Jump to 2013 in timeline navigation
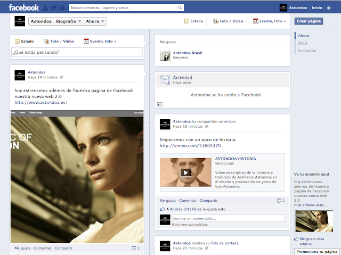Screen dimensions: 341x255 [x=303, y=43]
